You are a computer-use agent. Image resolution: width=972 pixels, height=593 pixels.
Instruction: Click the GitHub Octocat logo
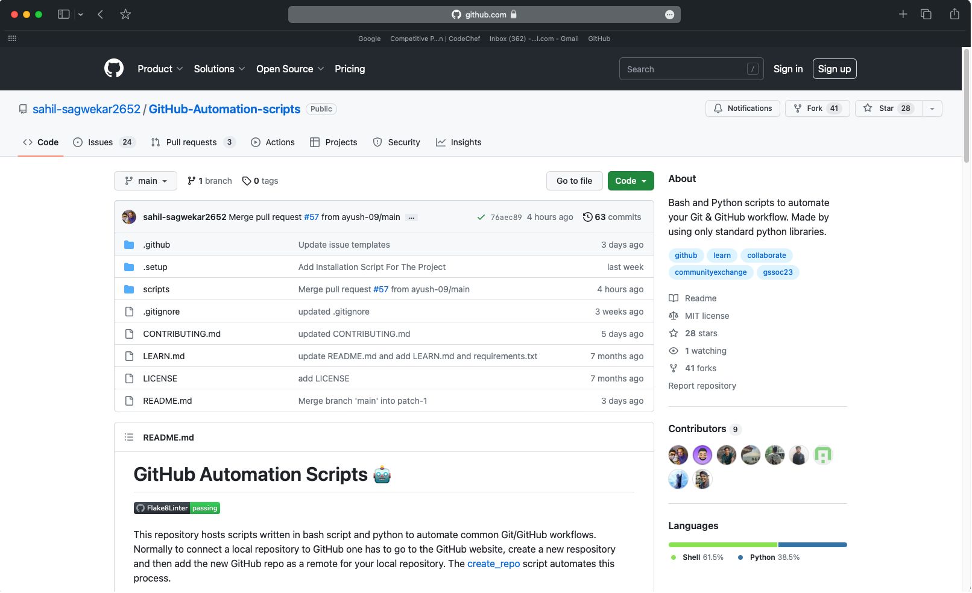tap(114, 69)
